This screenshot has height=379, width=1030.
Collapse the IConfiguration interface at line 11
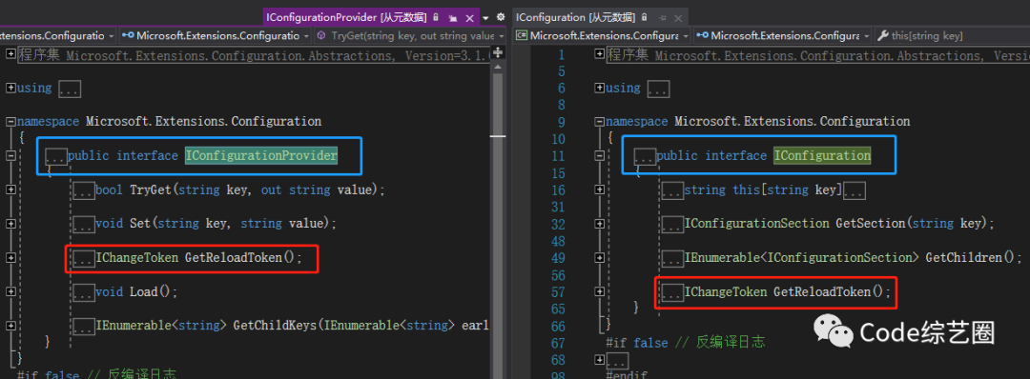(599, 155)
